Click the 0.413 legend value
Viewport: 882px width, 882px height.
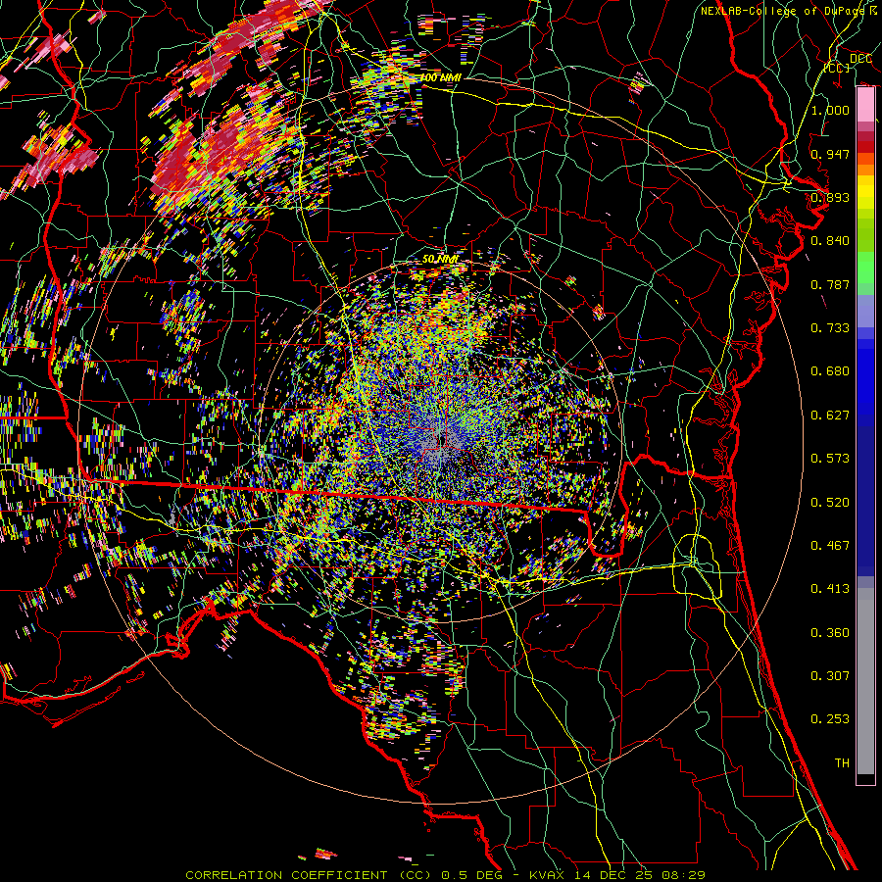(830, 588)
